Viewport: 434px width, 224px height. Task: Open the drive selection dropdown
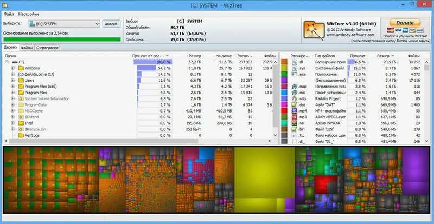click(x=97, y=24)
